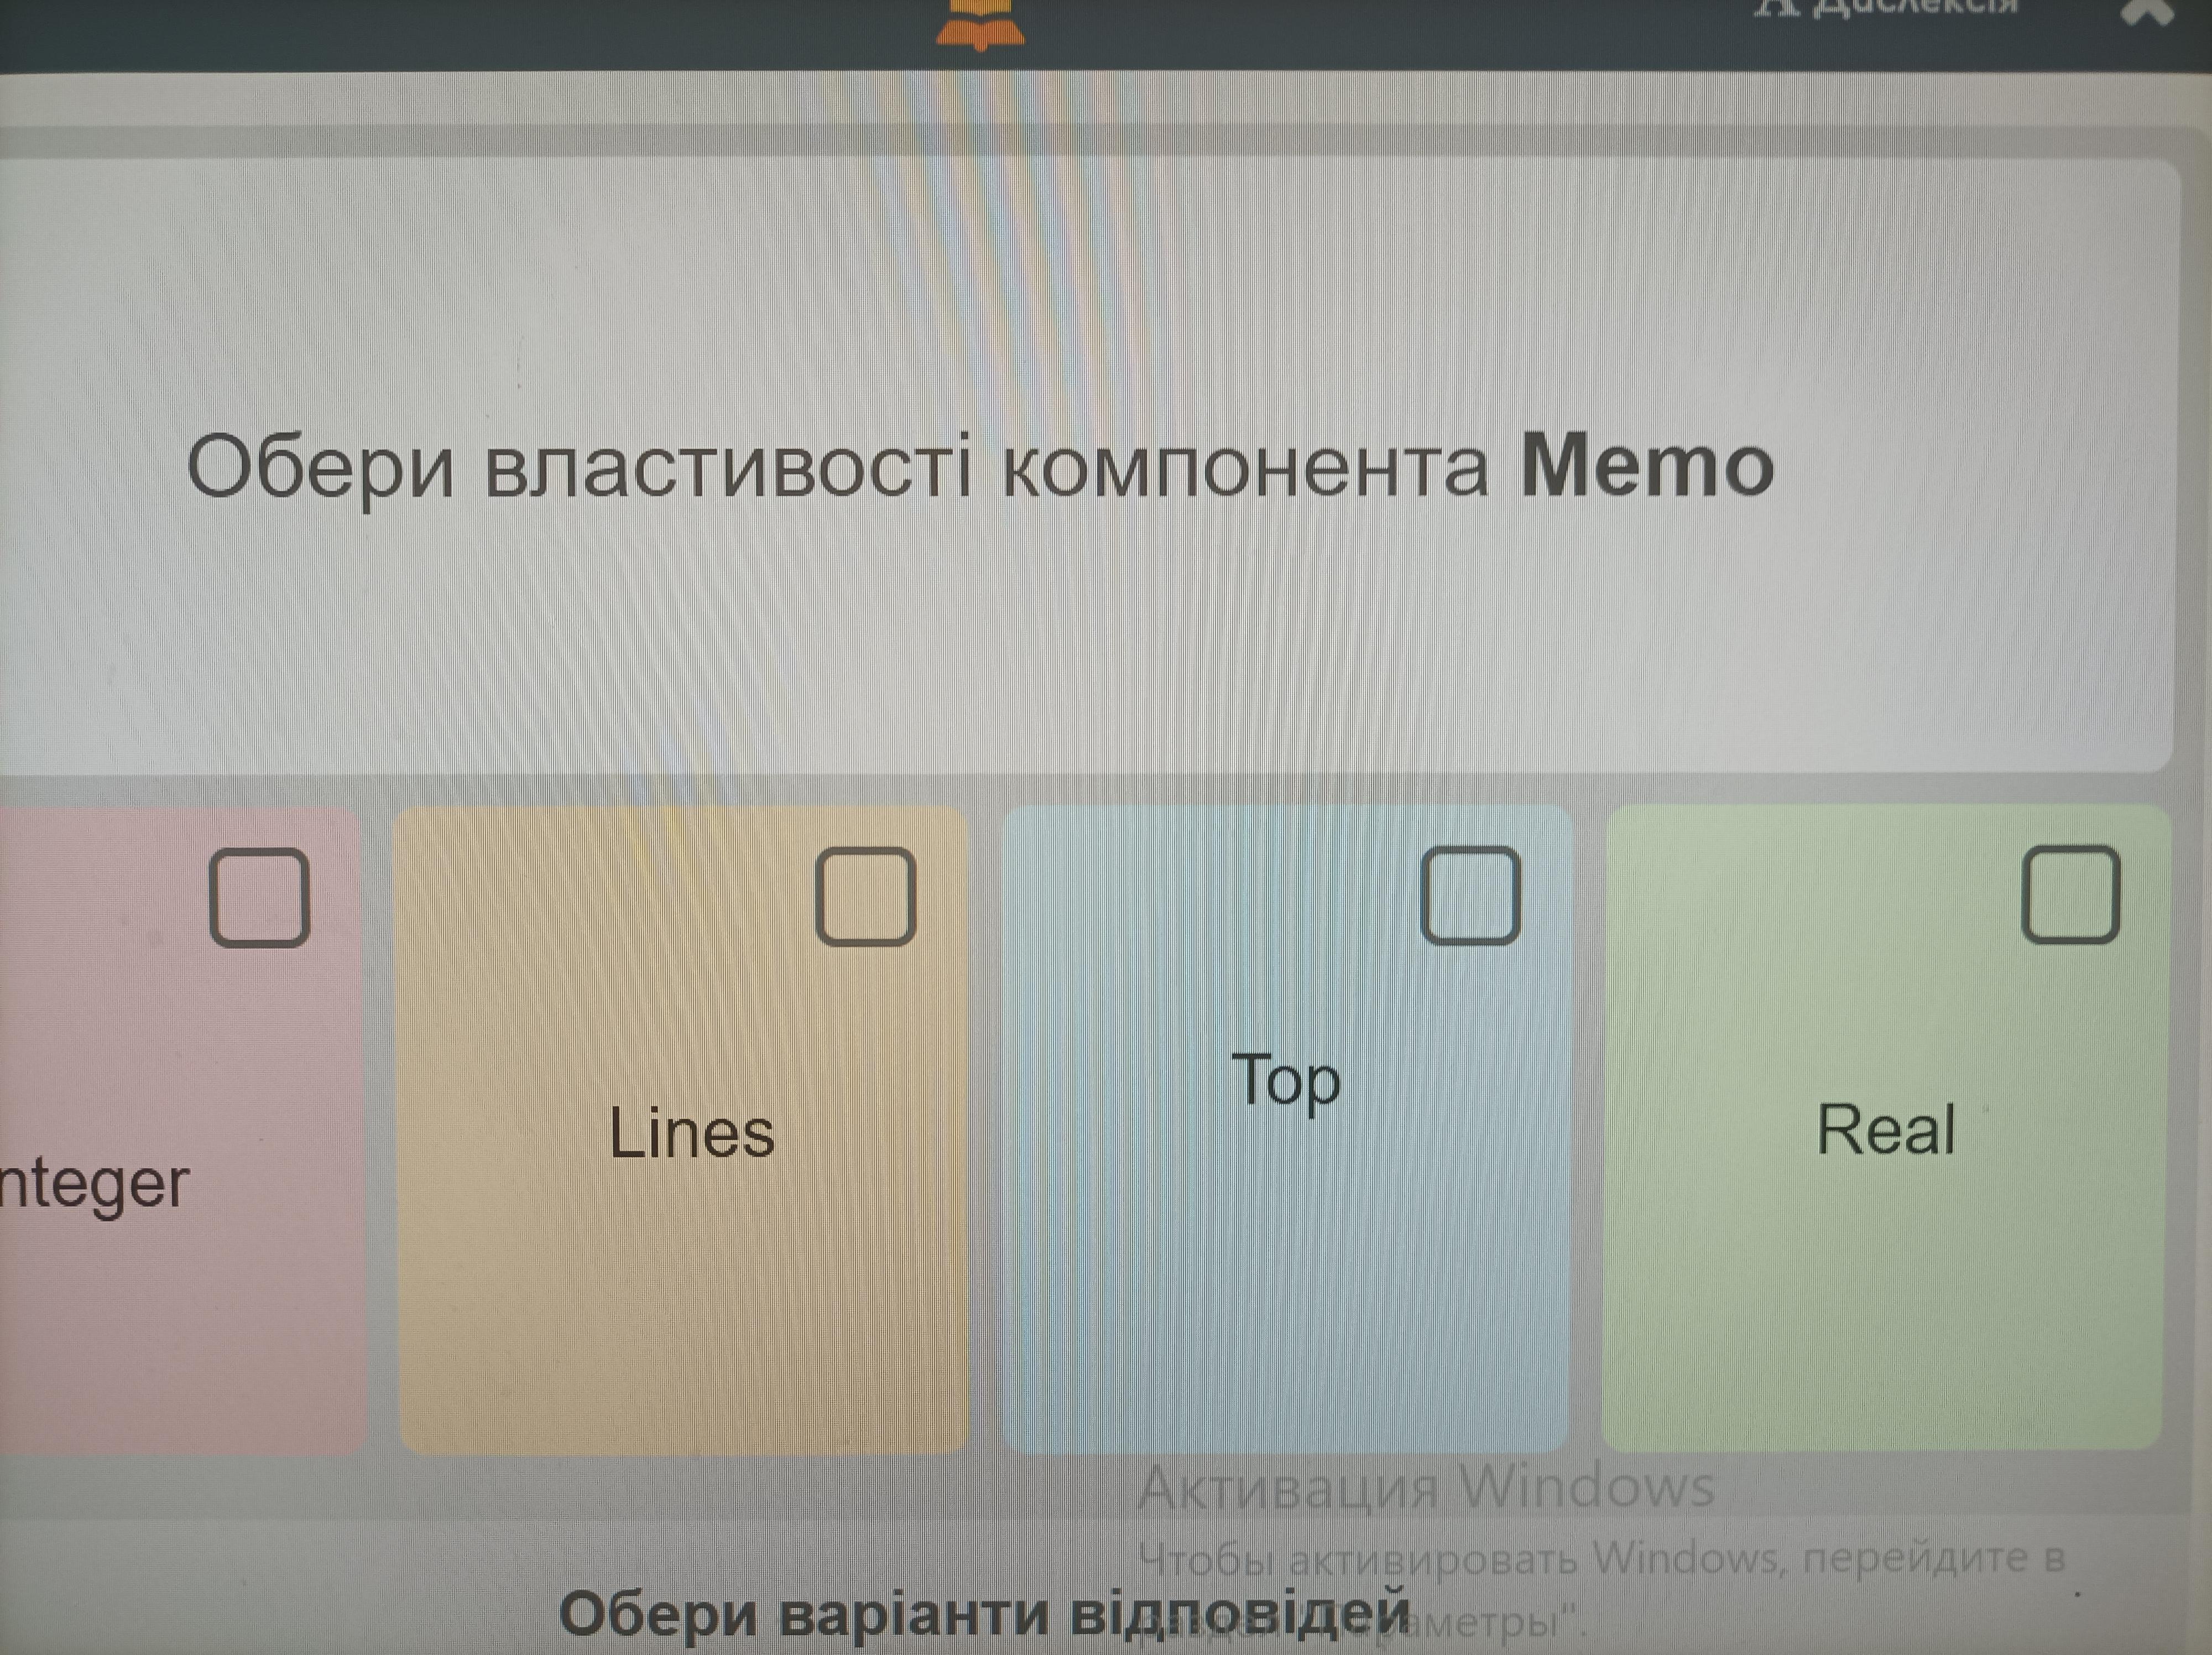Toggle the Дислексія font mode
Screen dimensions: 2212x1655
click(1885, 8)
